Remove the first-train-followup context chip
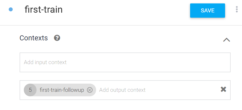This screenshot has width=242, height=110. click(x=90, y=90)
